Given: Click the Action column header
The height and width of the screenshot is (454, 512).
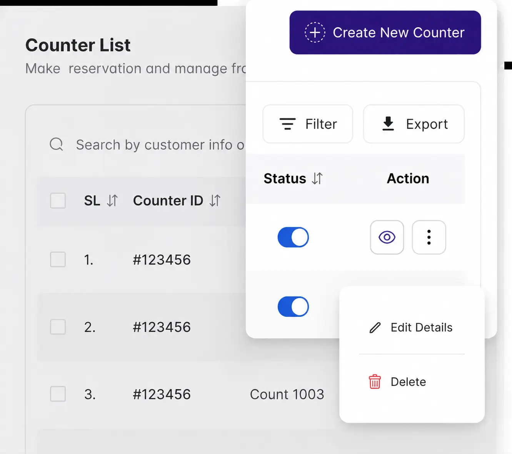Looking at the screenshot, I should 408,178.
